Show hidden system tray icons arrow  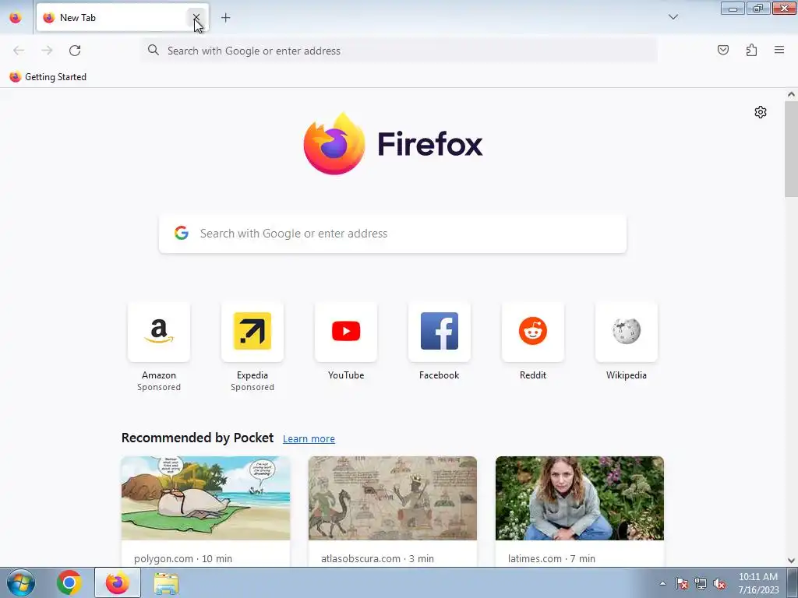(x=662, y=583)
